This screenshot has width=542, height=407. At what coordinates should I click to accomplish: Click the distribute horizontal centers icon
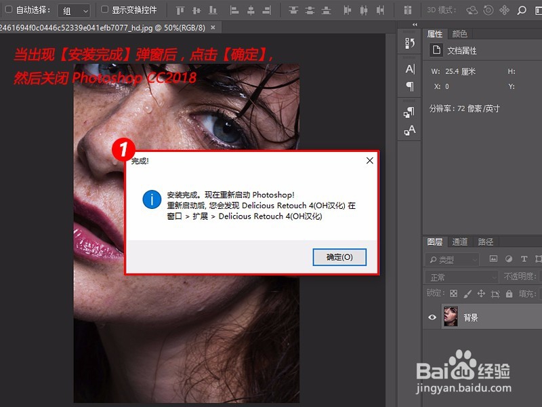(x=364, y=11)
